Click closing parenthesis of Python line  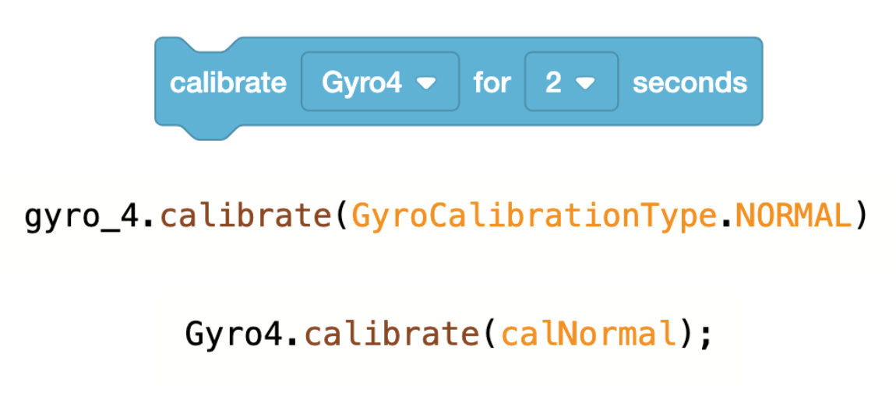coord(861,217)
